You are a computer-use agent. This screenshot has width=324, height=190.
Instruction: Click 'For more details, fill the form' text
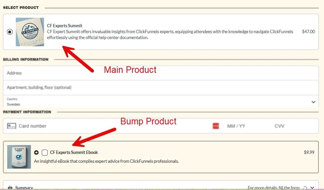pos(274,187)
